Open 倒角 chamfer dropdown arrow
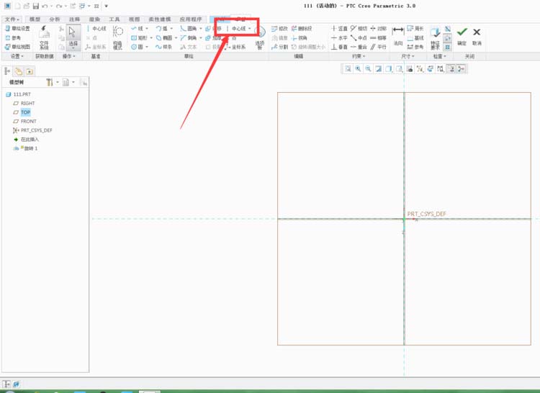 (x=200, y=38)
